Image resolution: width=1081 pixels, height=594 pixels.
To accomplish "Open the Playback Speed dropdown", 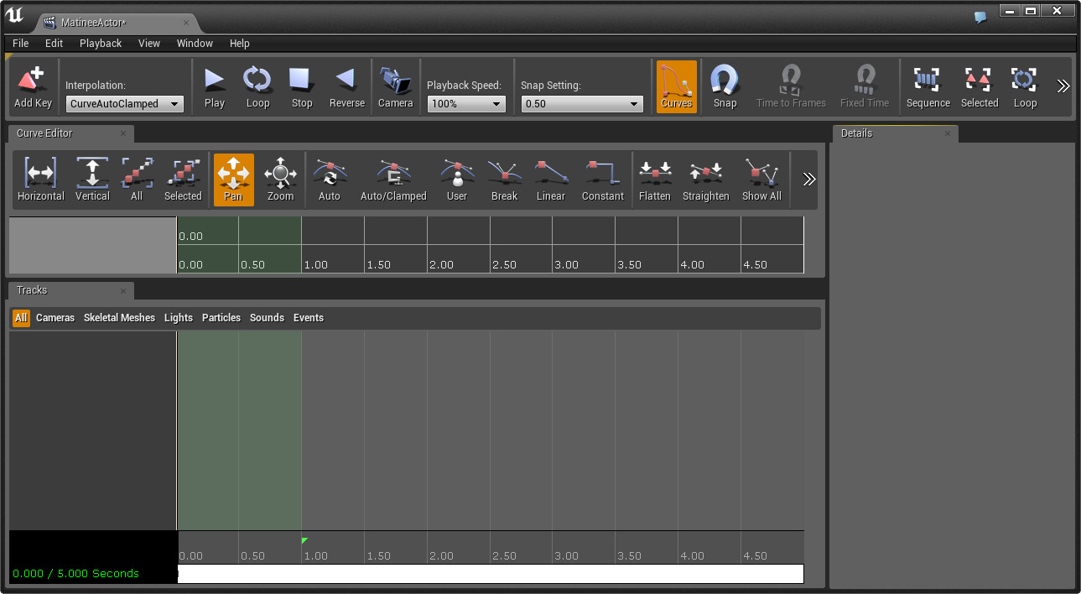I will (466, 104).
